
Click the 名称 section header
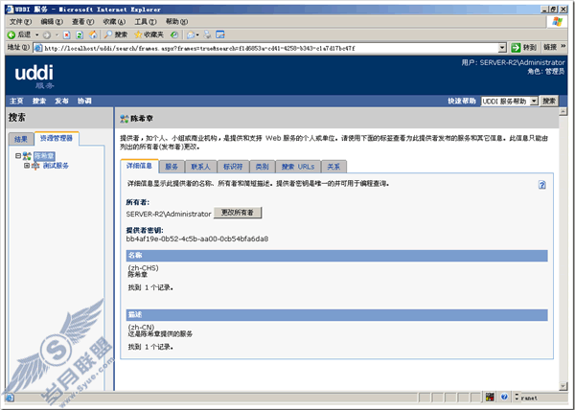(336, 256)
